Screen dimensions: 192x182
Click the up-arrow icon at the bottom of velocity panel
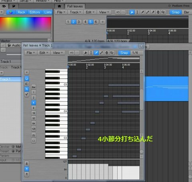pyautogui.click(x=27, y=174)
